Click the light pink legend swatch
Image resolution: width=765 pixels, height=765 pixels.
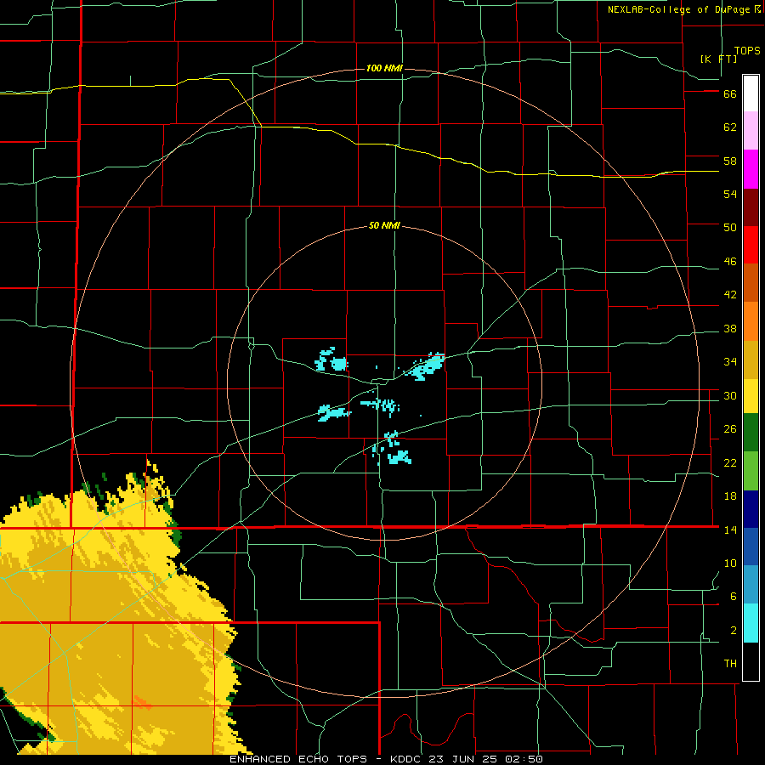click(751, 131)
